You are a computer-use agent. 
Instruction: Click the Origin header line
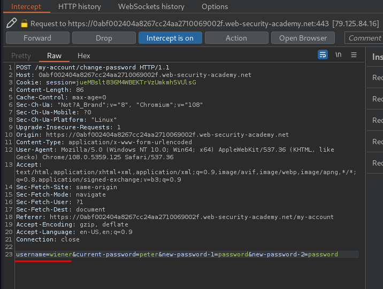coord(152,135)
